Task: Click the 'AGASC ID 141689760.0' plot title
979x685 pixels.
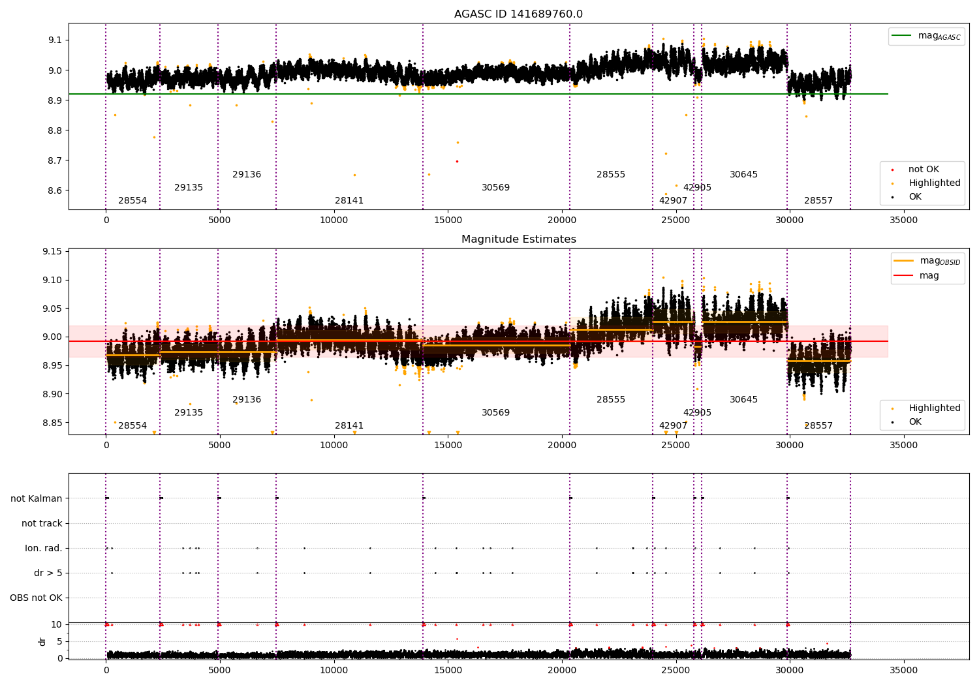Action: point(518,14)
